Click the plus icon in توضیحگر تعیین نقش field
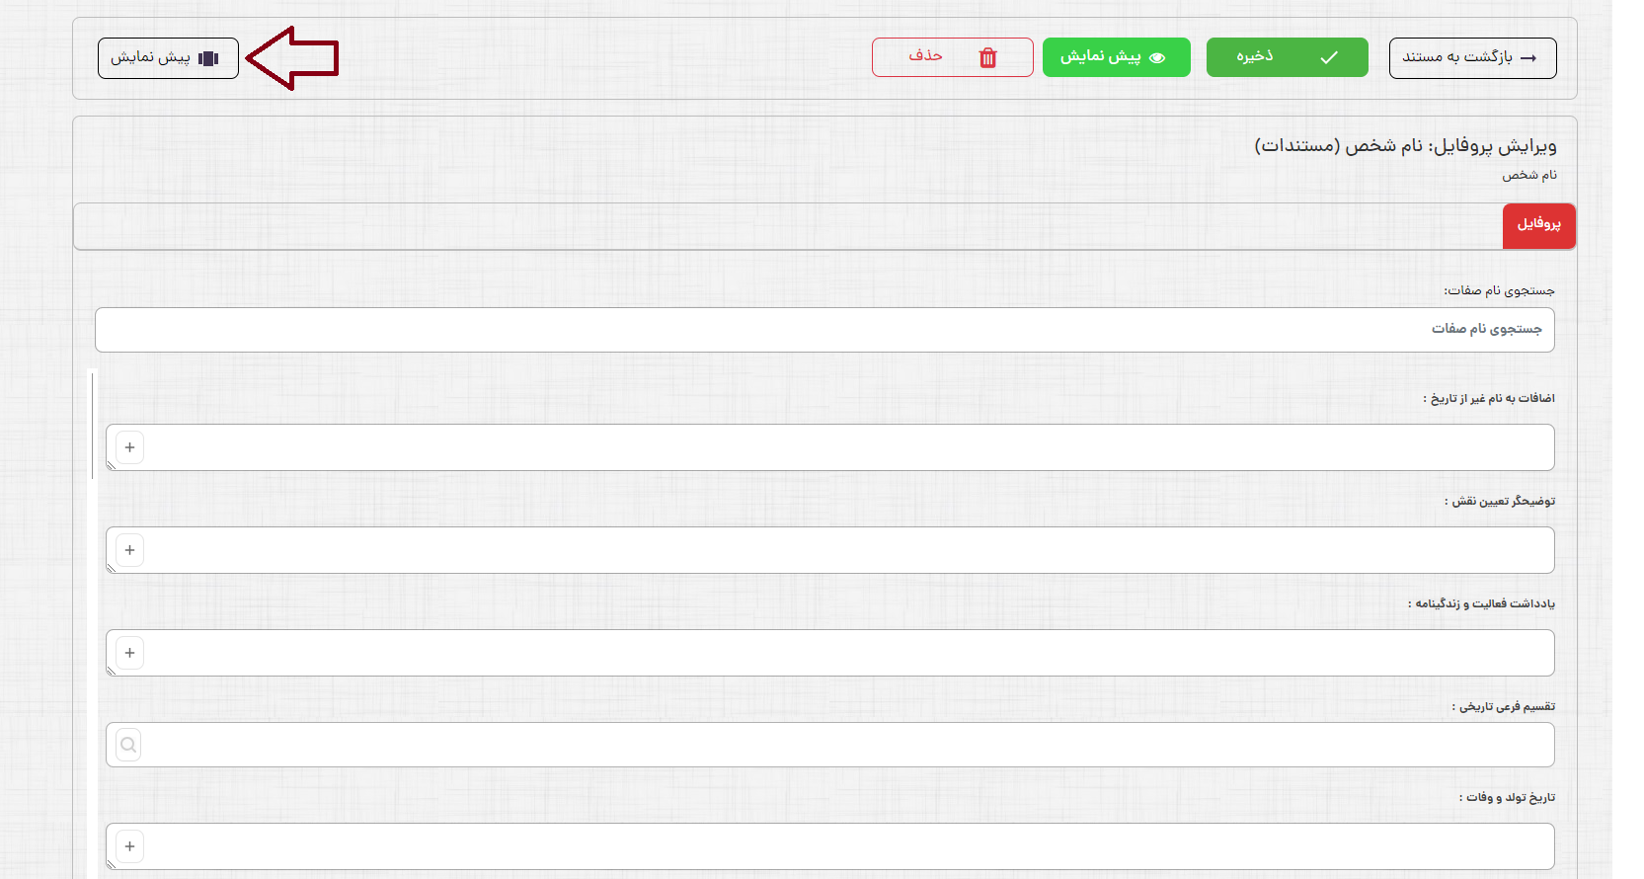1644x879 pixels. pos(129,550)
